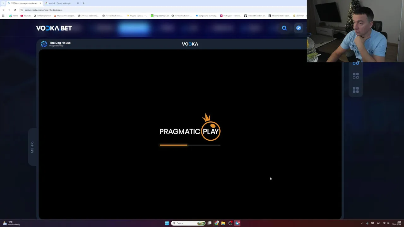This screenshot has height=227, width=404.
Task: Open Chrome from the taskbar
Action: pos(217,223)
